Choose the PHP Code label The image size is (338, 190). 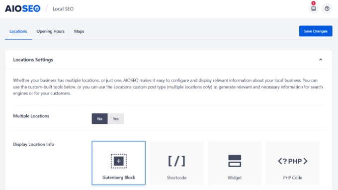point(292,178)
